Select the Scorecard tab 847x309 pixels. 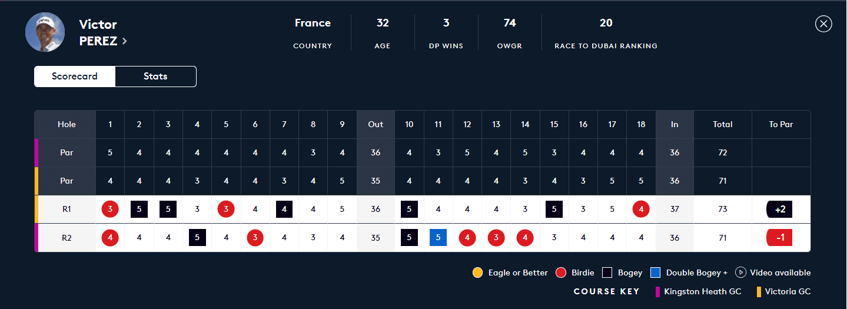[75, 77]
